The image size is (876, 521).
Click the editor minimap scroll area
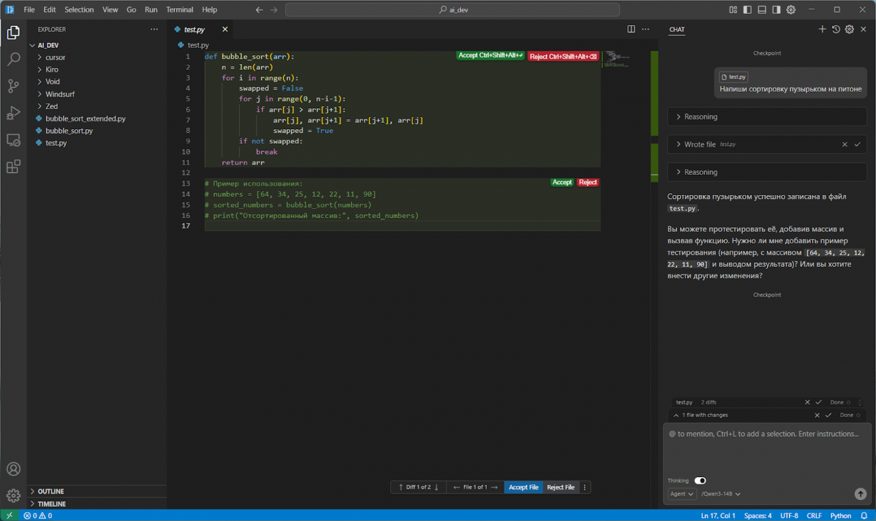coord(617,60)
